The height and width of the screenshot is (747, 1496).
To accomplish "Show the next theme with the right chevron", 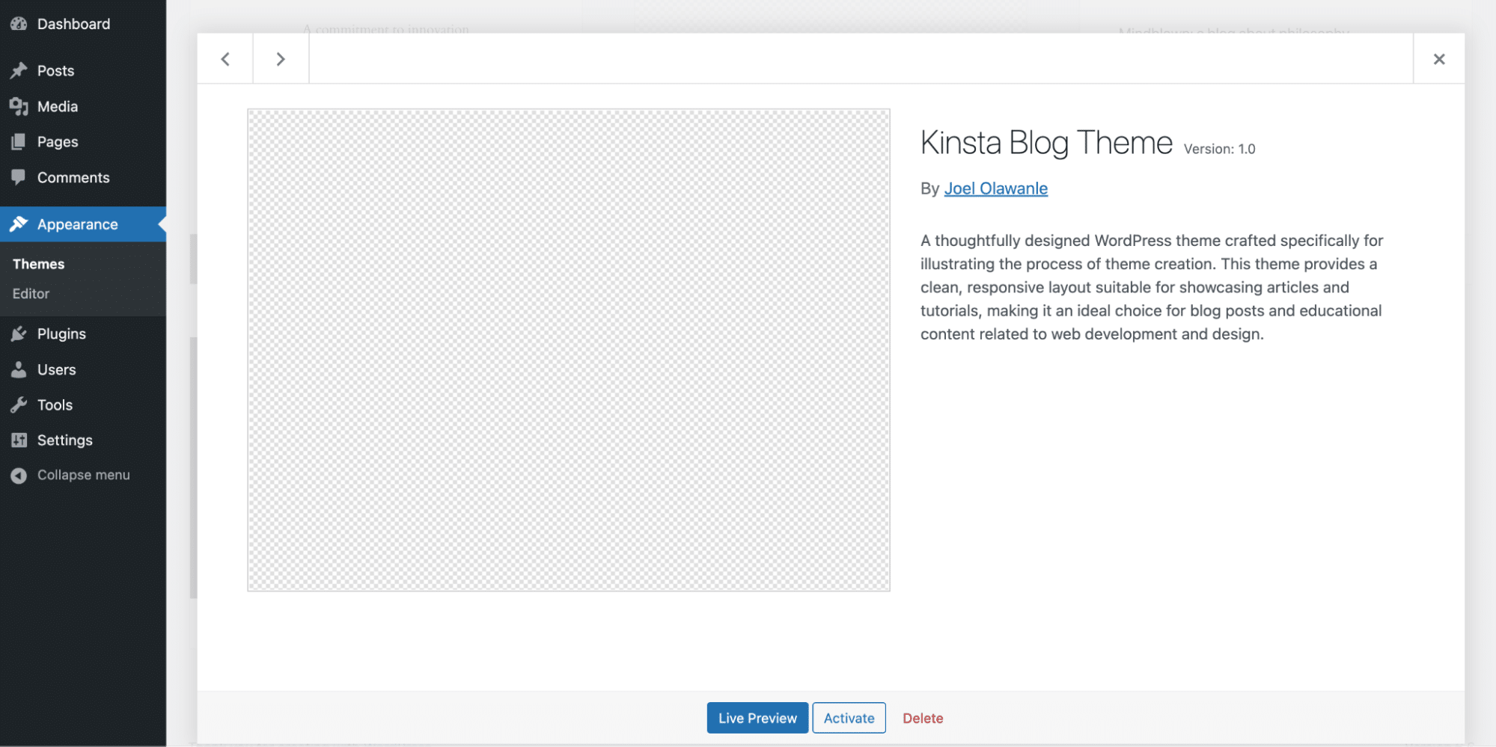I will (281, 58).
